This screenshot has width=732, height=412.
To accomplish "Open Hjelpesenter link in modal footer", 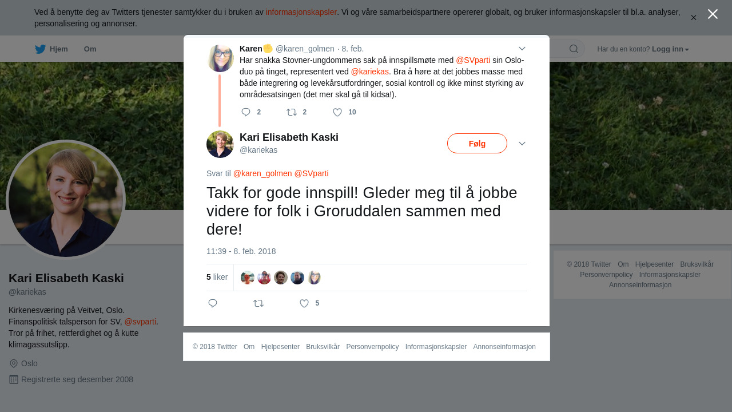I will coord(280,347).
